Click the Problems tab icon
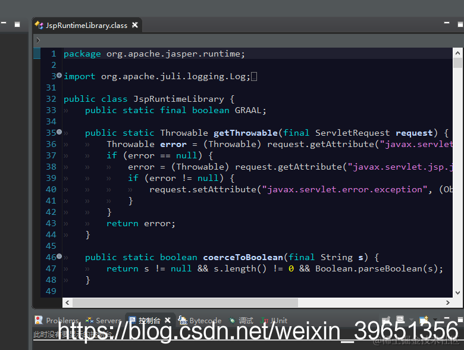The height and width of the screenshot is (350, 464). (x=39, y=320)
